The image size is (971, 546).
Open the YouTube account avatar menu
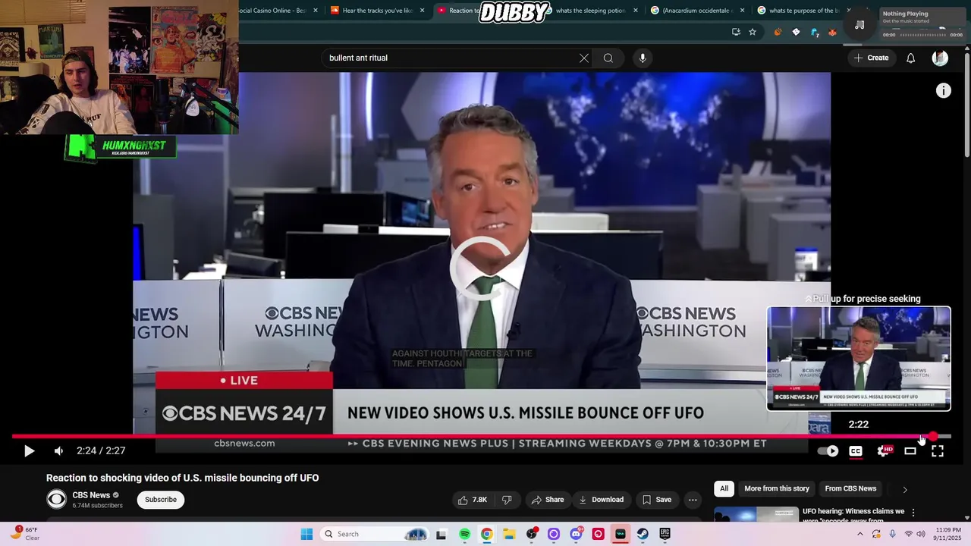[x=940, y=58]
